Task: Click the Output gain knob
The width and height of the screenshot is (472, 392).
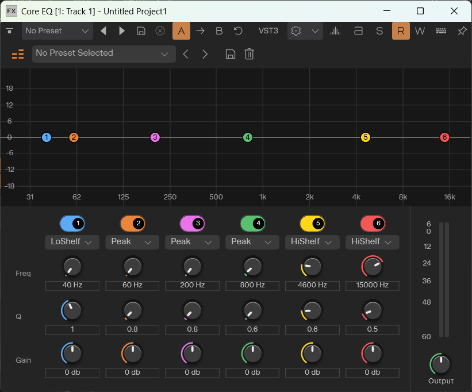Action: 440,364
